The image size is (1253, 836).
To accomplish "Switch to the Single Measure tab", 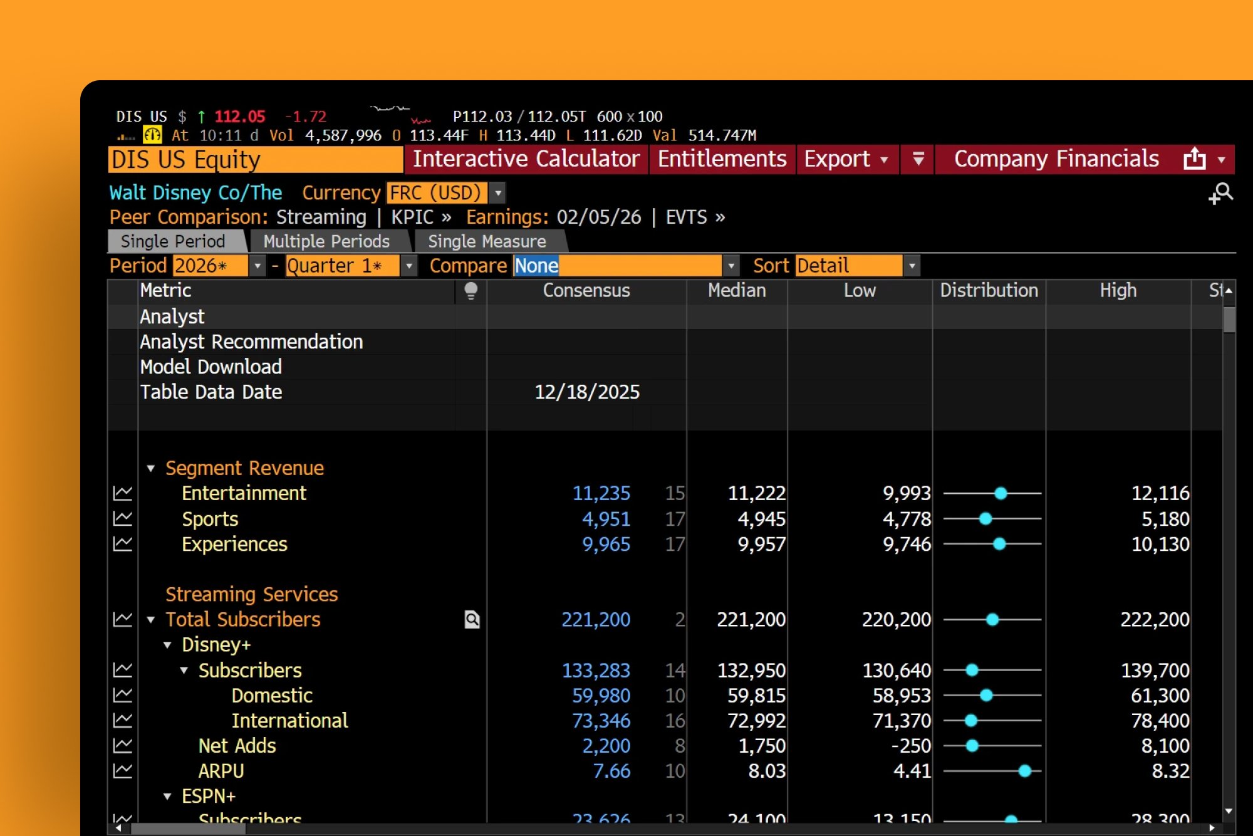I will tap(486, 241).
